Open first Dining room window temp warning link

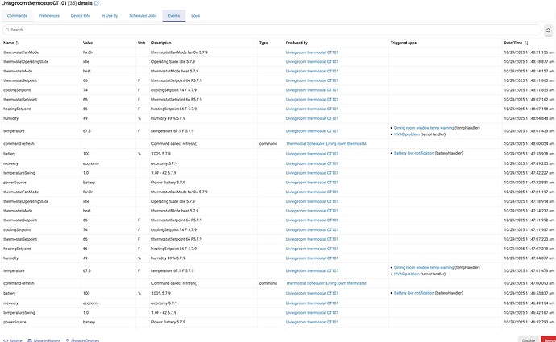point(424,127)
